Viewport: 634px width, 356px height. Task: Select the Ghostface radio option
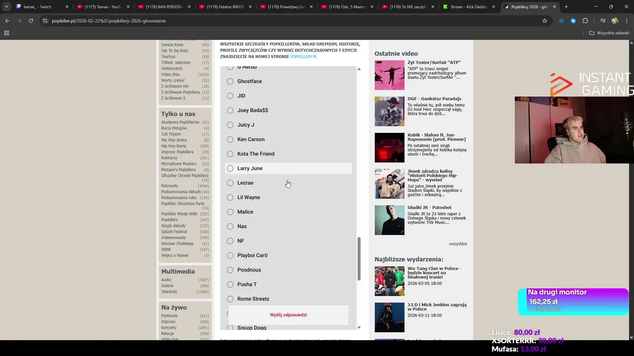(230, 81)
